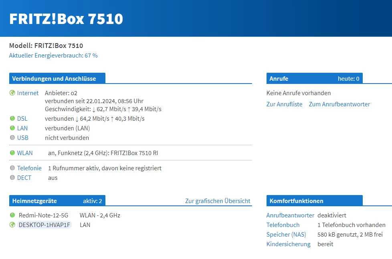Screen dimensions: 392x259
Task: Click 1 Rufnummer aktiv status text
Action: 105,168
